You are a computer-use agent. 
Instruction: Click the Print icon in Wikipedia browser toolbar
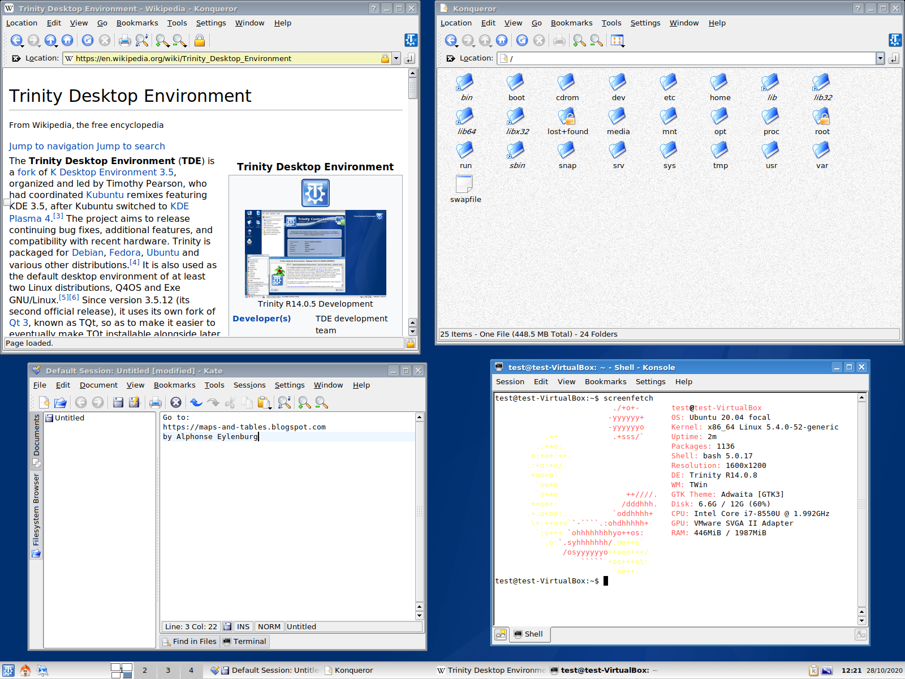(x=124, y=40)
